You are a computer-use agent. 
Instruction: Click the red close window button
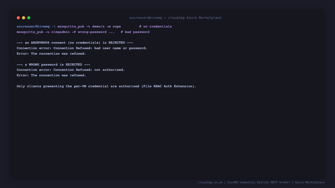tap(18, 18)
